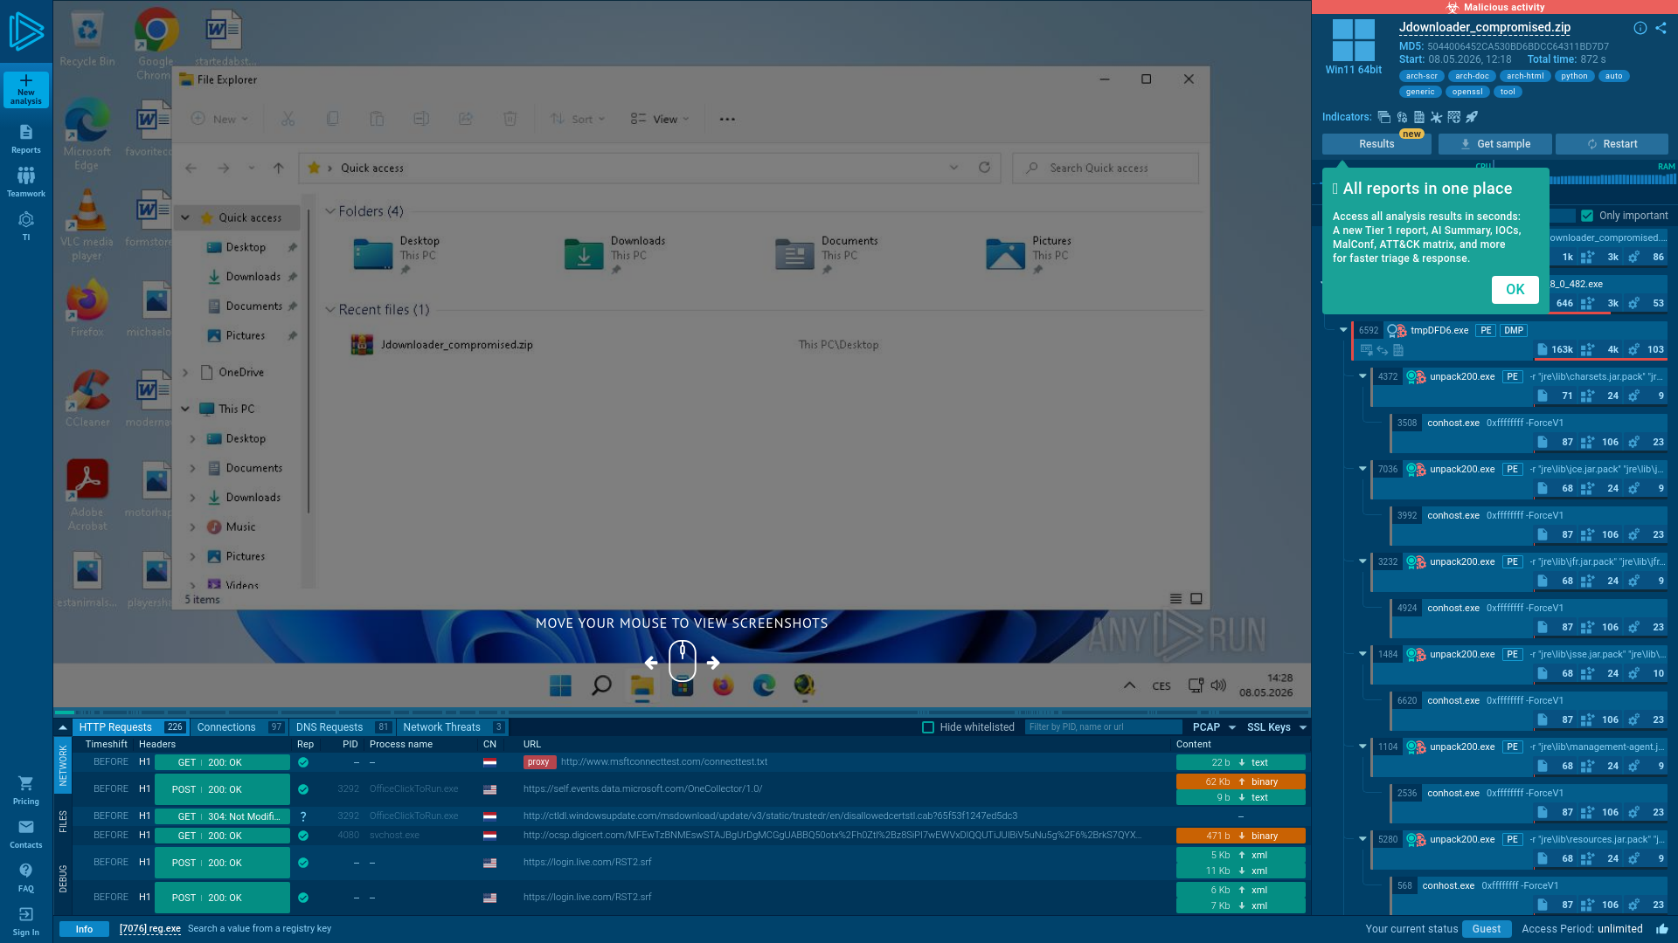Click the Restart button
1678x943 pixels.
pos(1612,144)
